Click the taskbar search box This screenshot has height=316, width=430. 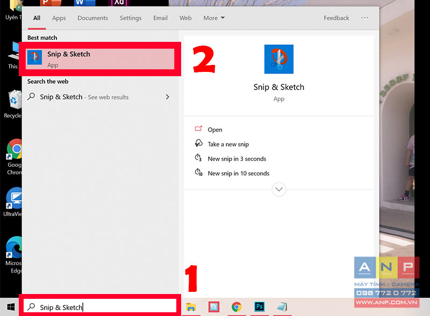(x=100, y=307)
